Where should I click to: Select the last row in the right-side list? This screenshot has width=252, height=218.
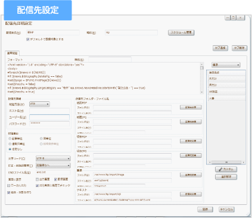(x=226, y=98)
